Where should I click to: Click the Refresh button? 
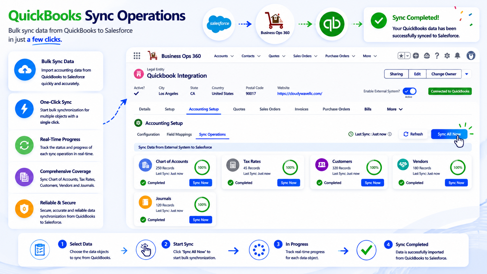(x=413, y=134)
